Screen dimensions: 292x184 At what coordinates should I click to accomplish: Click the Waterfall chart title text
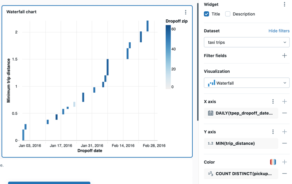coord(22,12)
